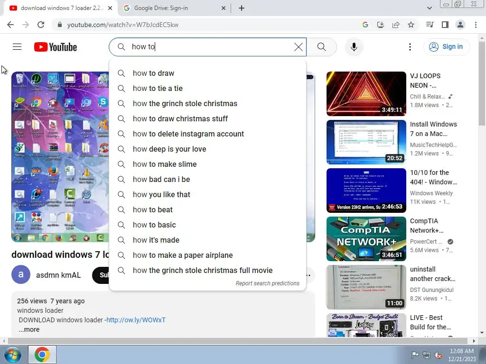
Task: Open VJ LOOPS NEON video thumbnail
Action: click(x=366, y=94)
